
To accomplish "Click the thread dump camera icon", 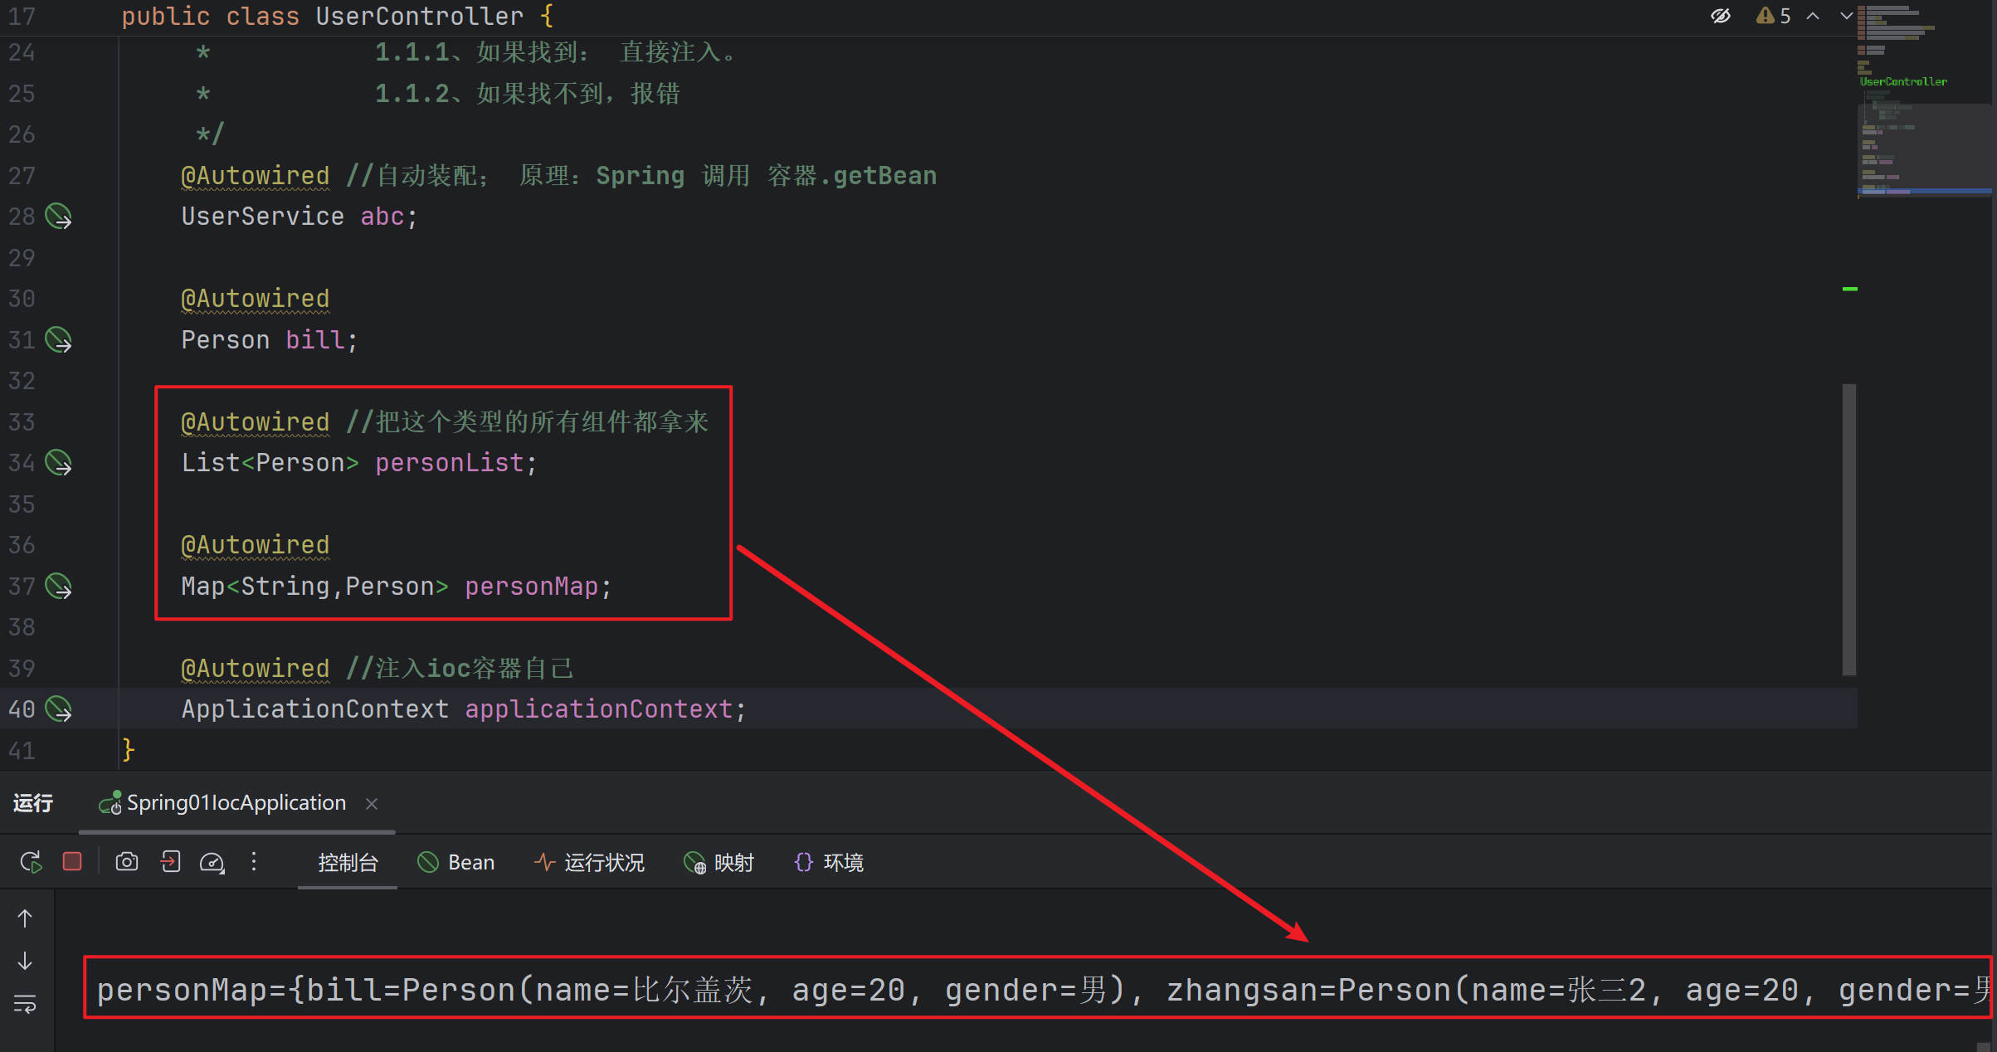I will pyautogui.click(x=126, y=862).
